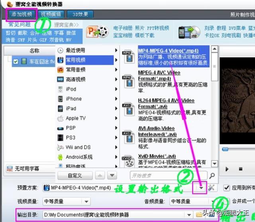Open the output directory folder icon
The height and width of the screenshot is (222, 255).
click(199, 215)
